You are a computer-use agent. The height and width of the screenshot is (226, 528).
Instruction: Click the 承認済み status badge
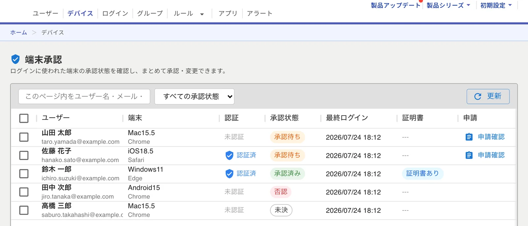(287, 174)
